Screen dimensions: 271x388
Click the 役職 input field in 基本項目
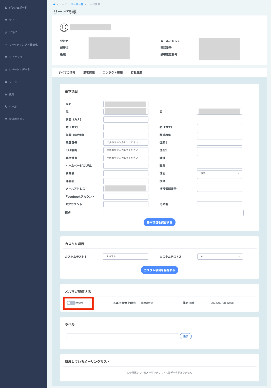220,181
